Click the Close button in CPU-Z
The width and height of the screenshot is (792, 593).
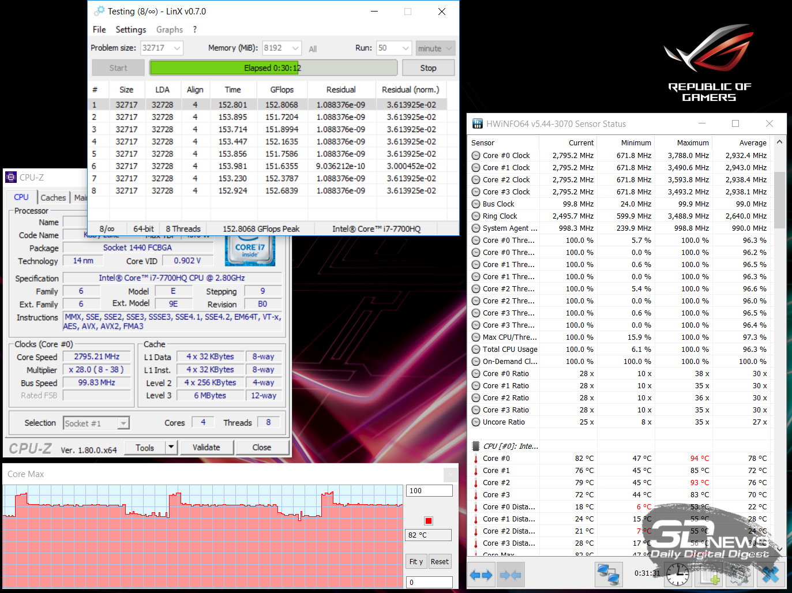coord(261,447)
